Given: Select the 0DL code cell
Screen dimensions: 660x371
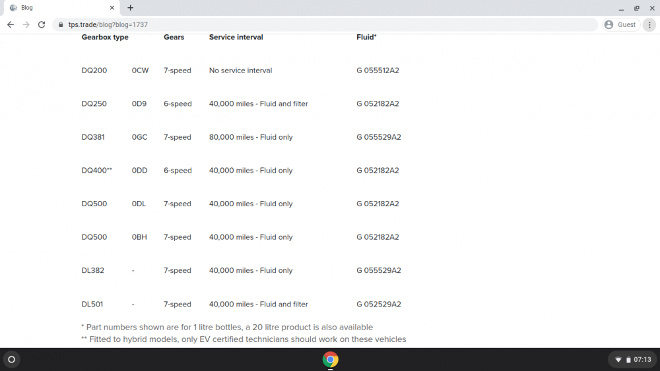Looking at the screenshot, I should point(139,204).
